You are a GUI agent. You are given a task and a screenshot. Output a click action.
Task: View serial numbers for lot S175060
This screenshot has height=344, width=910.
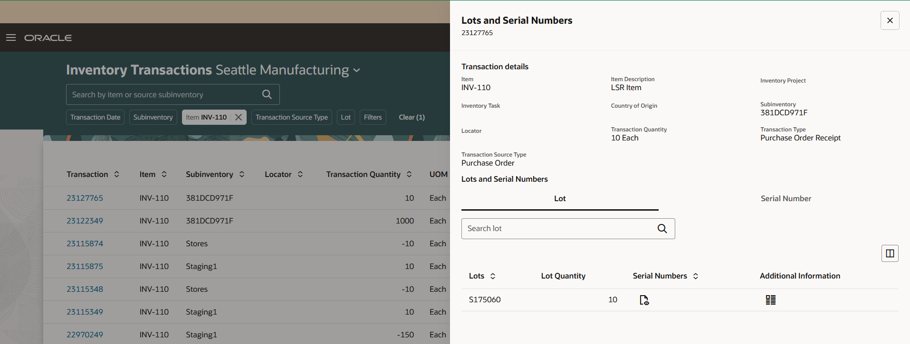[x=644, y=300]
